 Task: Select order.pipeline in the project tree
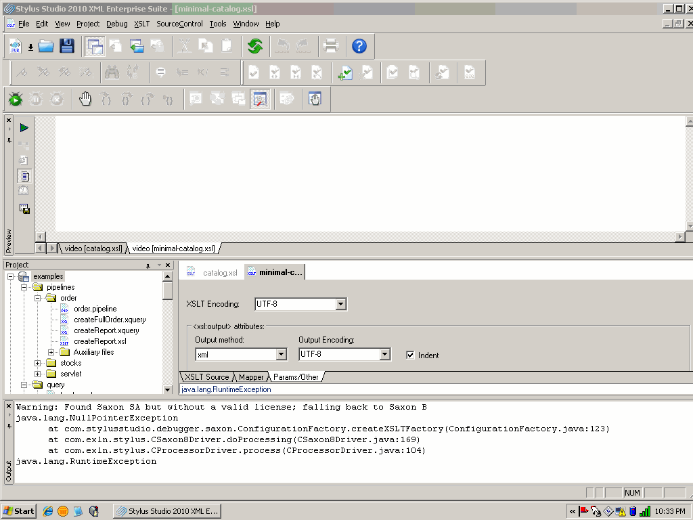click(x=95, y=309)
